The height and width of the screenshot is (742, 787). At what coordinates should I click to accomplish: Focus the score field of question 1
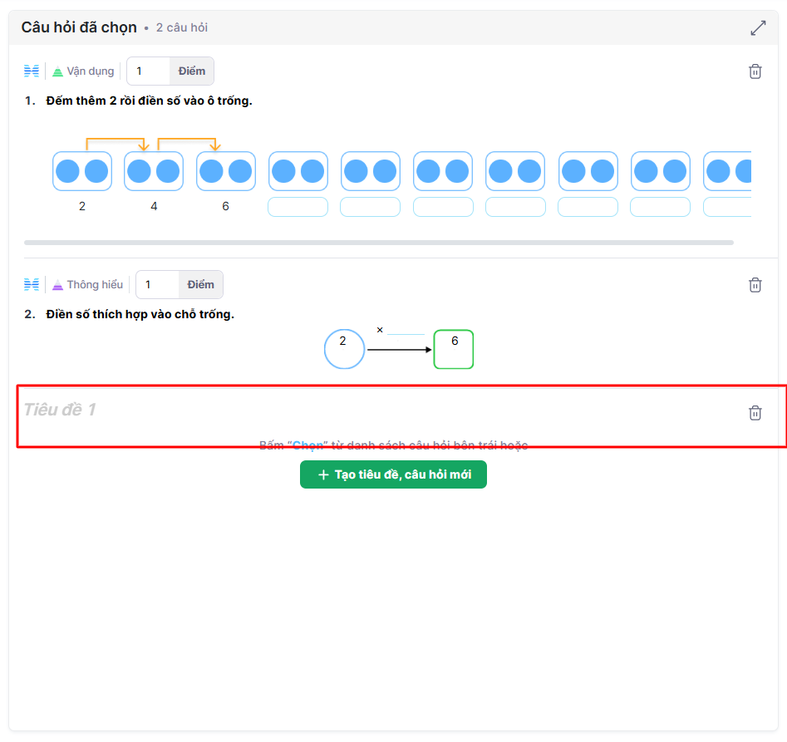click(150, 71)
